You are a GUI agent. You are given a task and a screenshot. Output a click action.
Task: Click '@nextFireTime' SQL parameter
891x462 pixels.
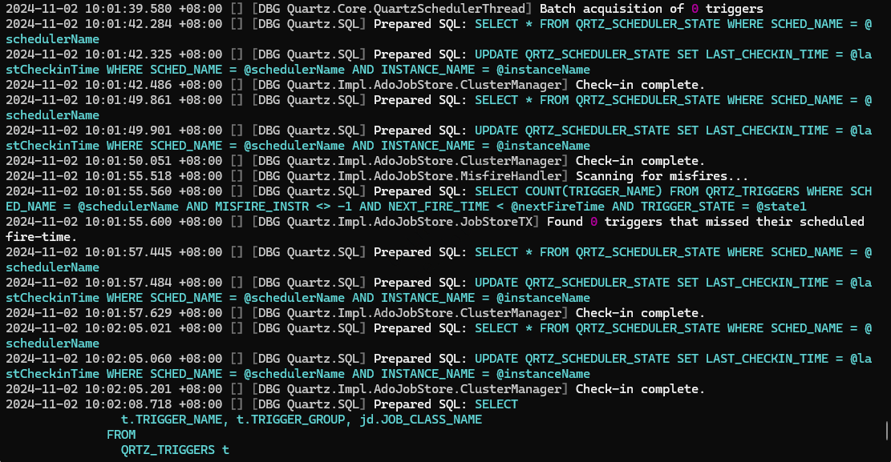[x=557, y=207]
